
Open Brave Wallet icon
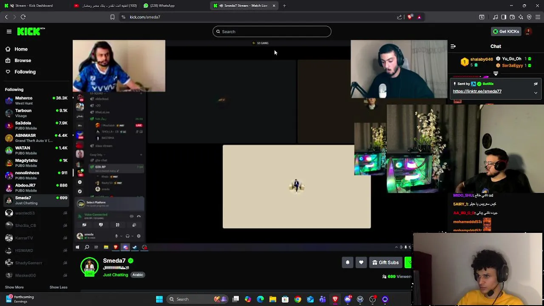(512, 17)
